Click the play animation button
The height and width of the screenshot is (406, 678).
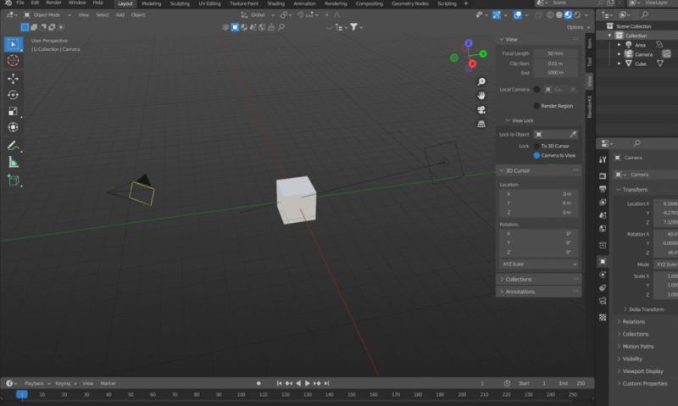pyautogui.click(x=308, y=383)
